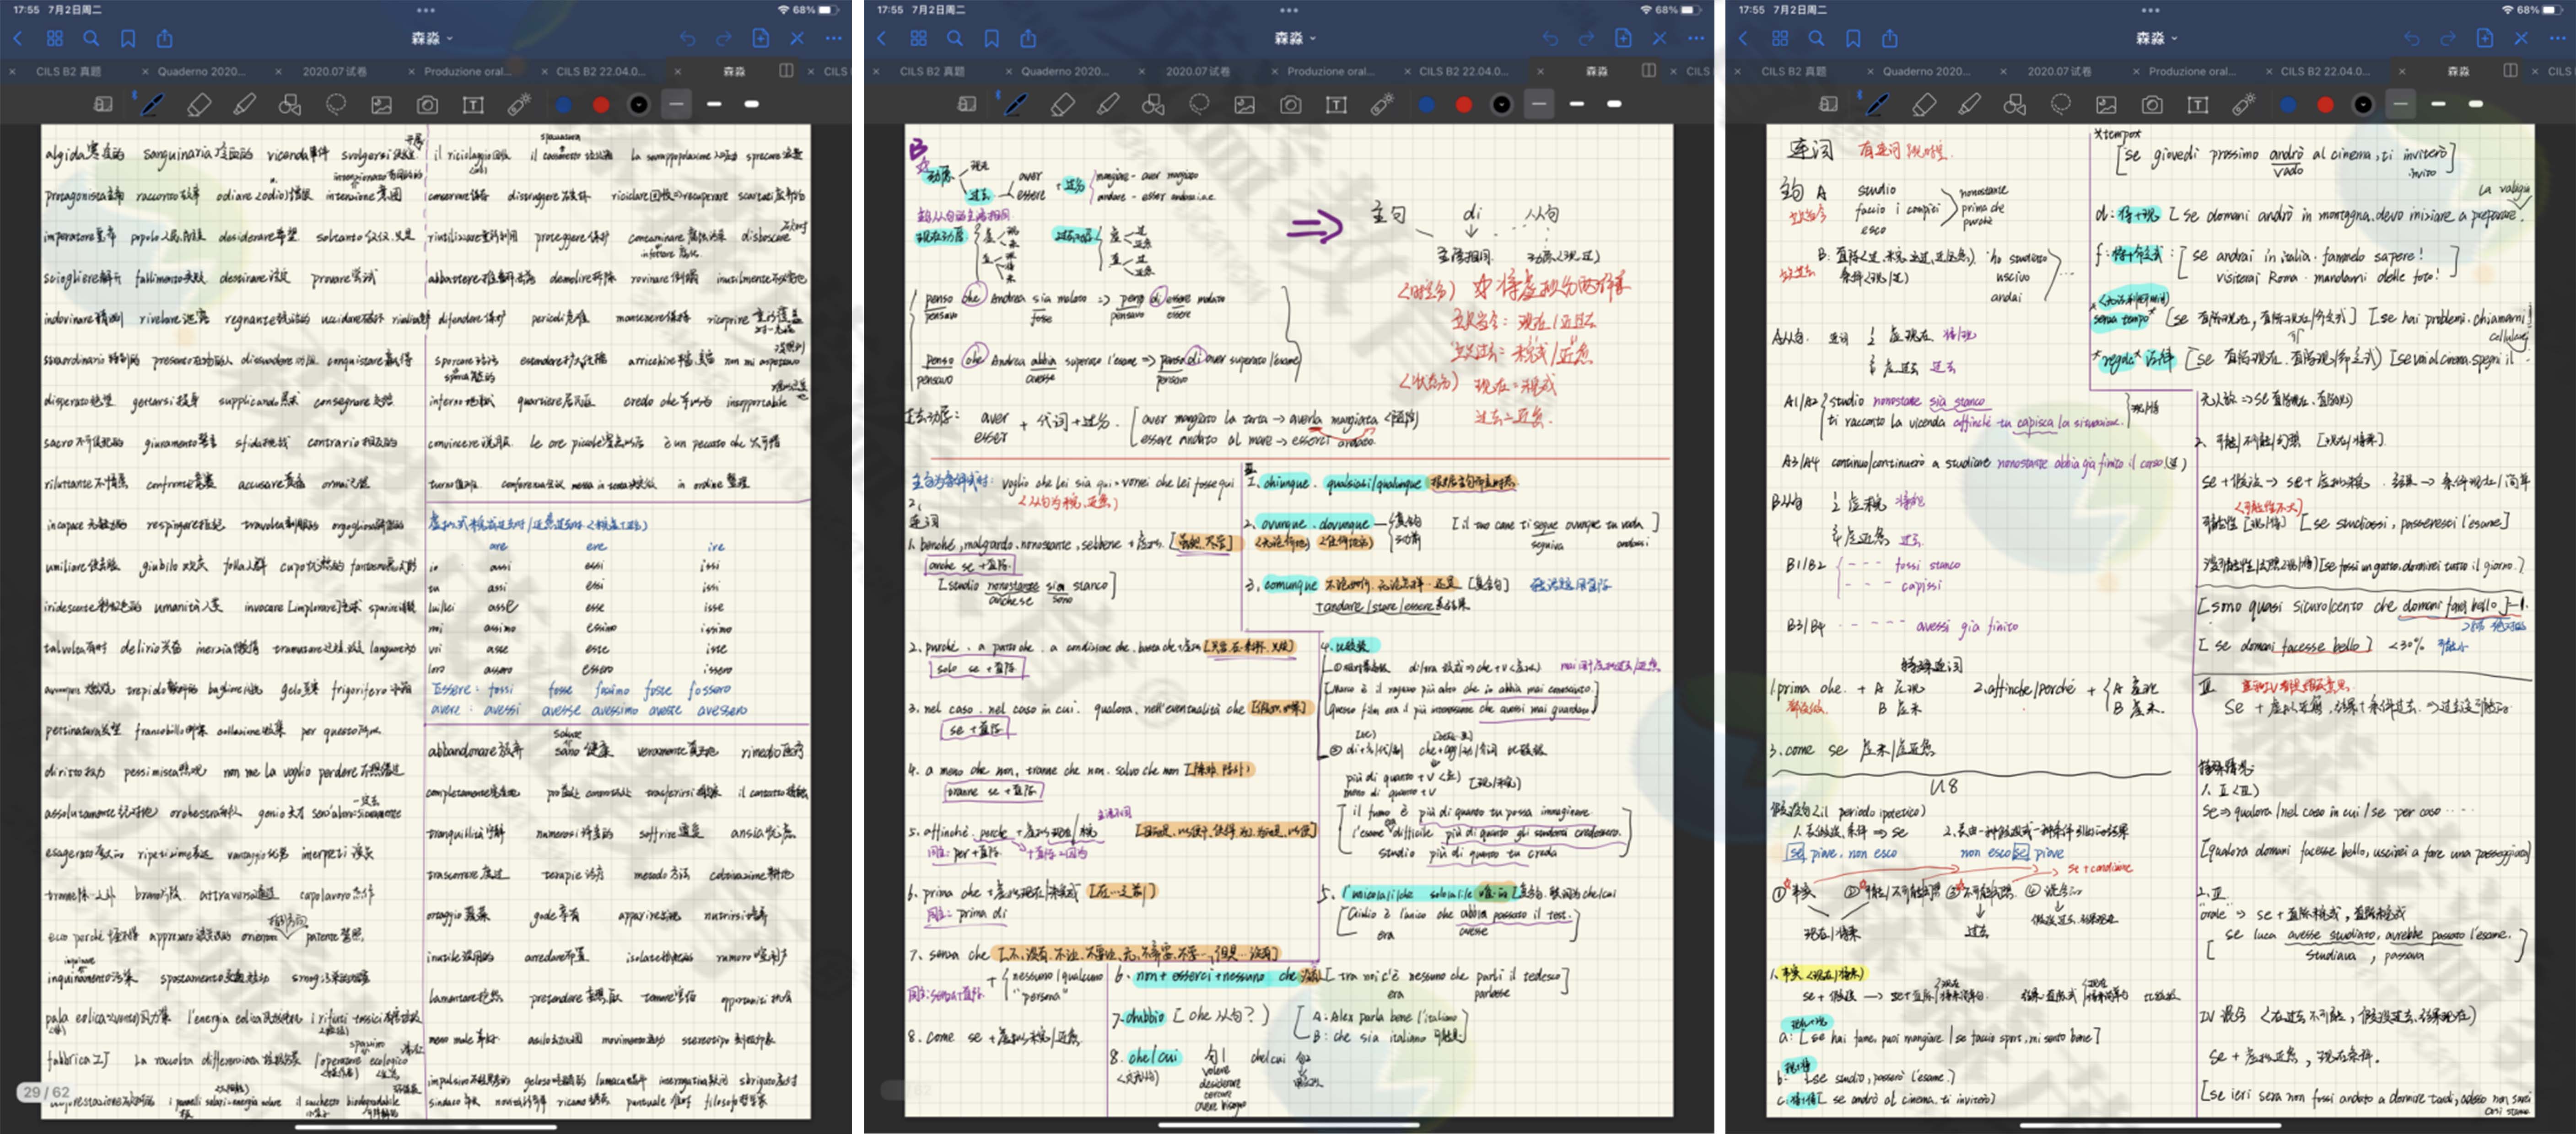Add new page in the left screenshot

click(761, 38)
